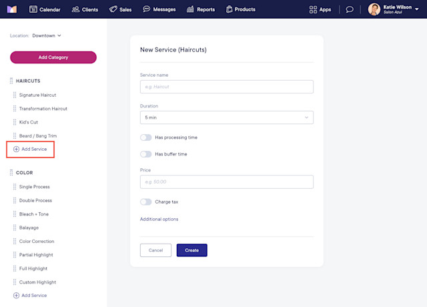This screenshot has width=427, height=307.
Task: Click drag handle beside Bleach + Tone
Action: [15, 214]
